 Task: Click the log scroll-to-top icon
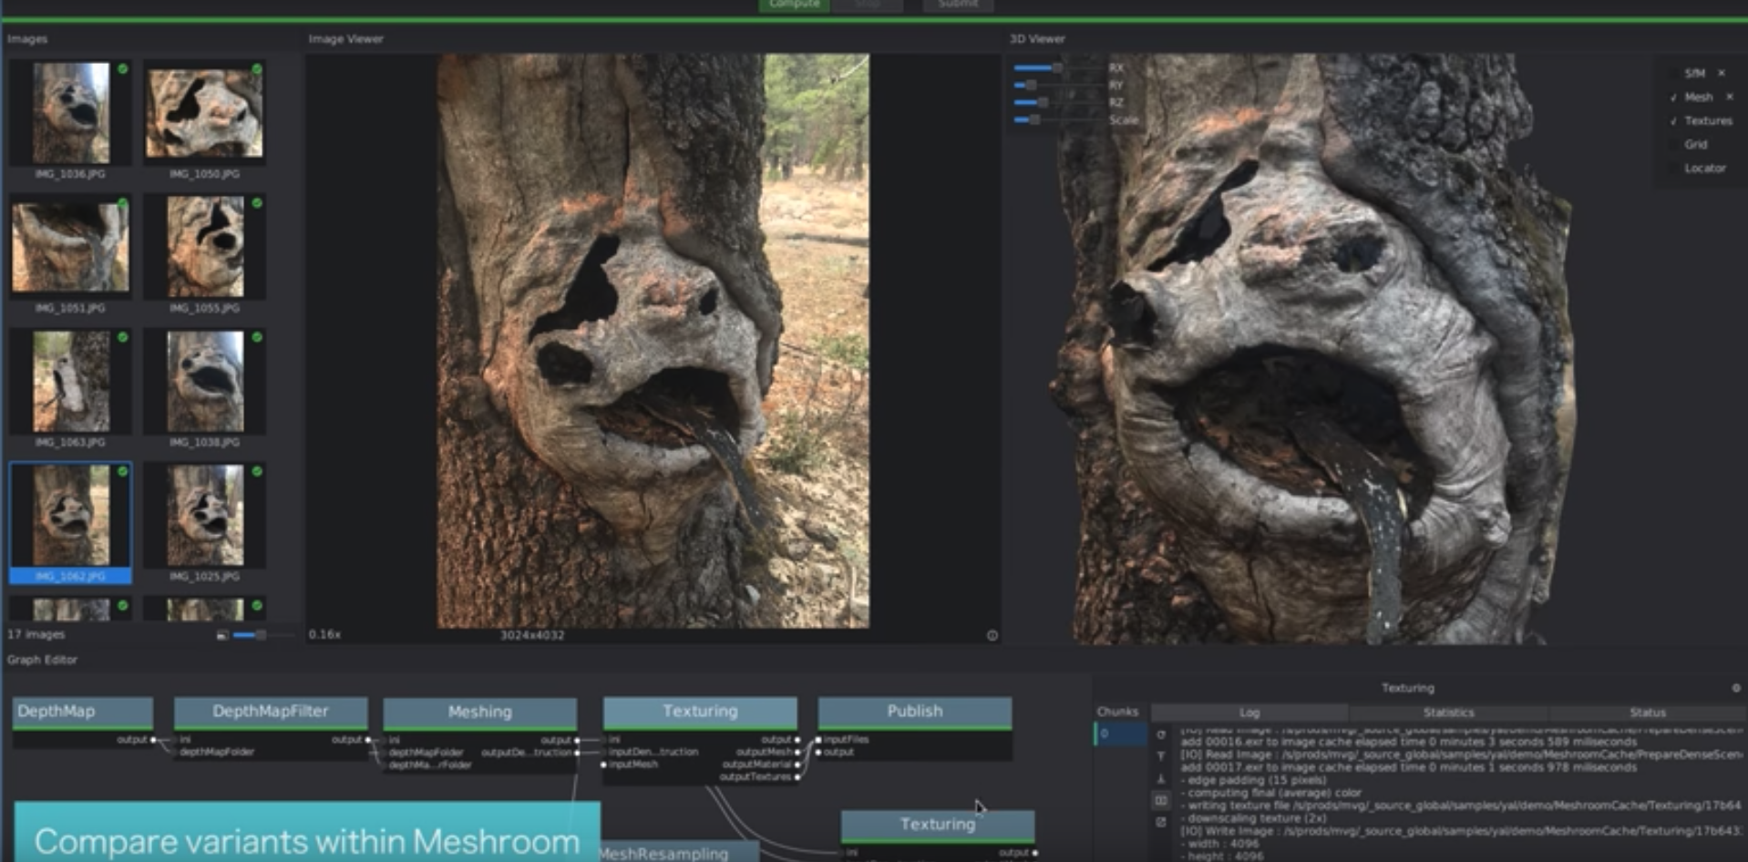(x=1161, y=756)
